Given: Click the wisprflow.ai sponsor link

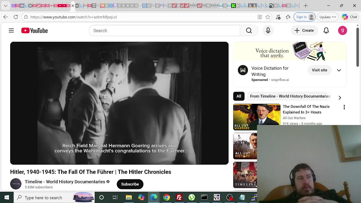Looking at the screenshot, I should pos(280,80).
